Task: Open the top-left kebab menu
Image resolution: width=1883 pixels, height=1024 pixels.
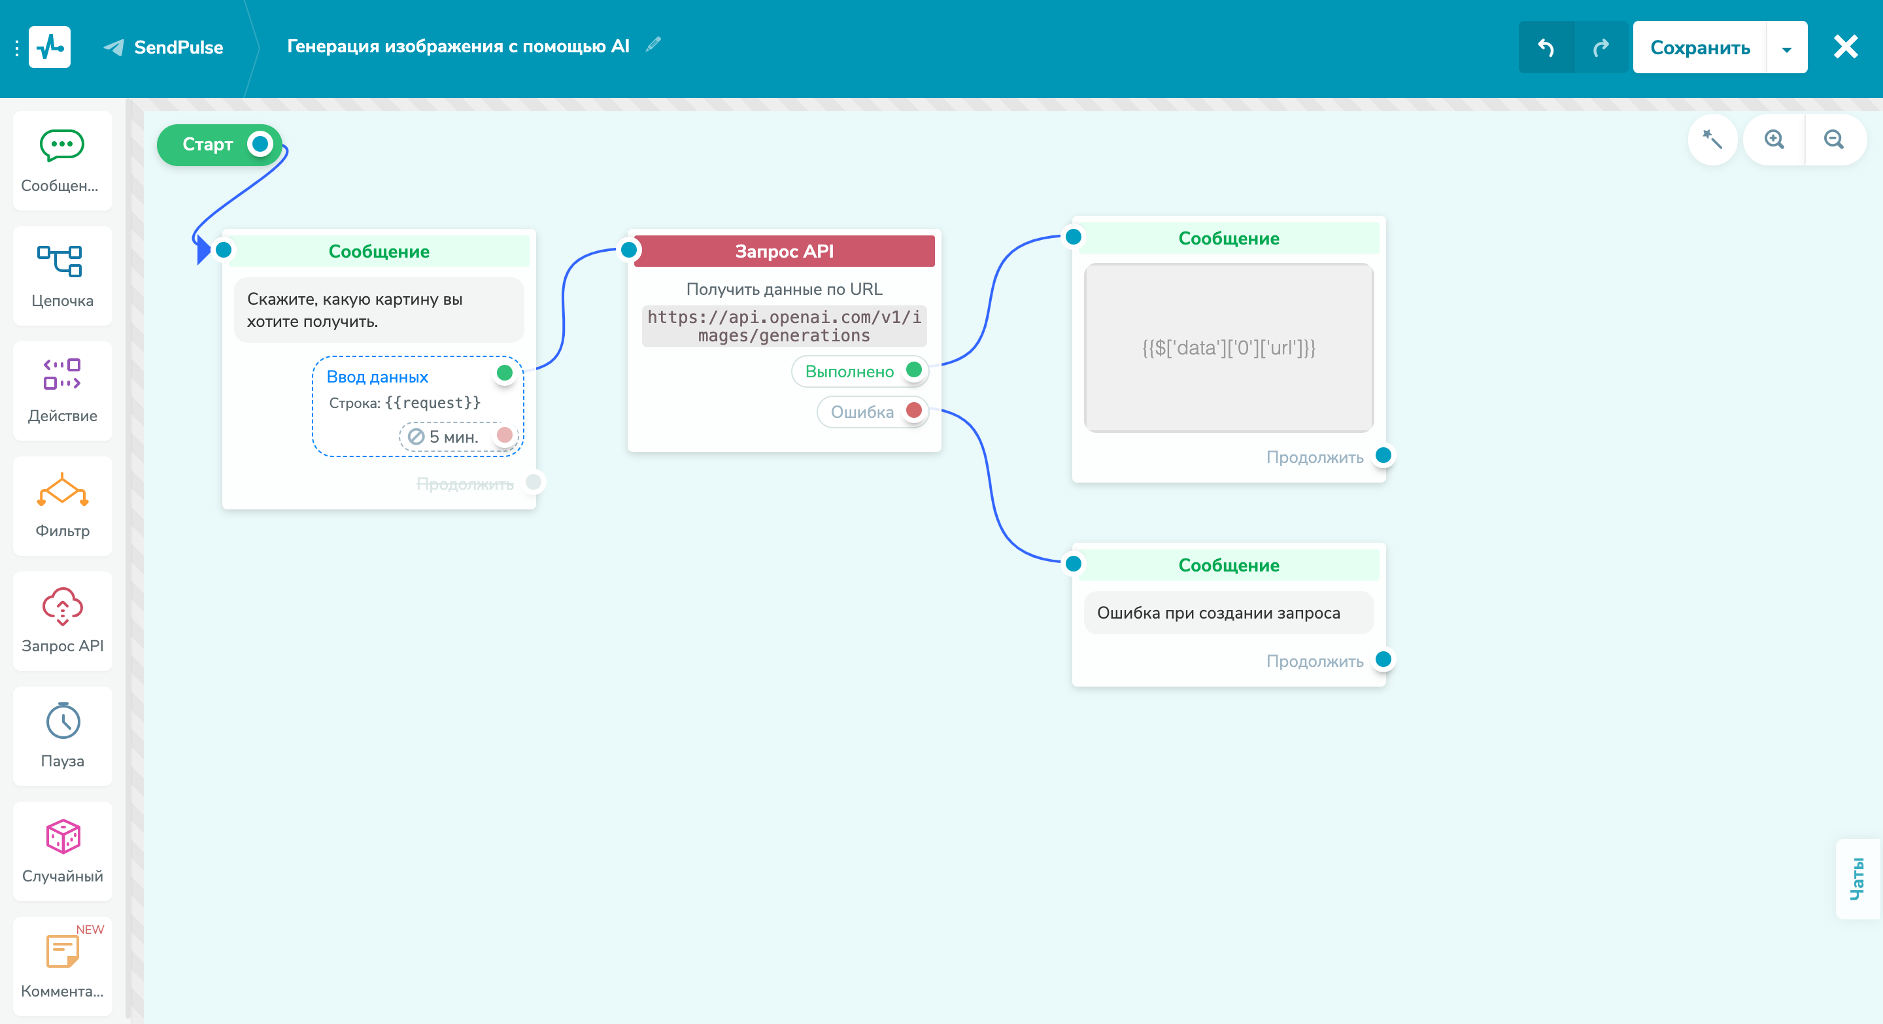Action: [x=18, y=47]
